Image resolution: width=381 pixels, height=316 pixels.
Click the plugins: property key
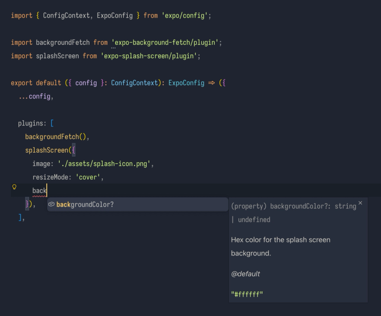32,123
